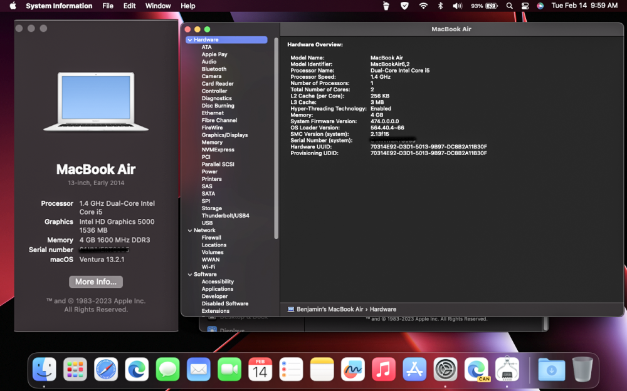The image size is (627, 391).
Task: Open Finder from the Dock
Action: (x=44, y=370)
